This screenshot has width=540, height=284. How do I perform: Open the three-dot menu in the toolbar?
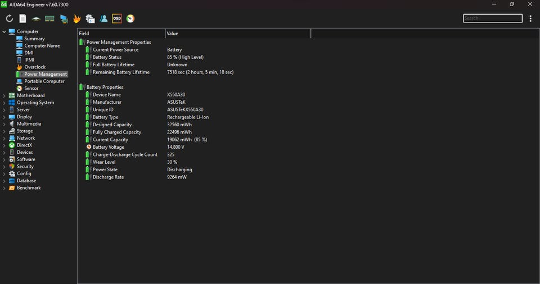click(530, 19)
